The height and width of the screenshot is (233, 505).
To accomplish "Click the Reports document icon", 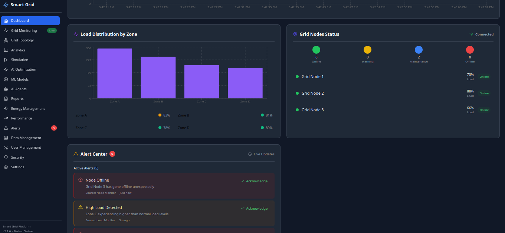I will coord(6,99).
